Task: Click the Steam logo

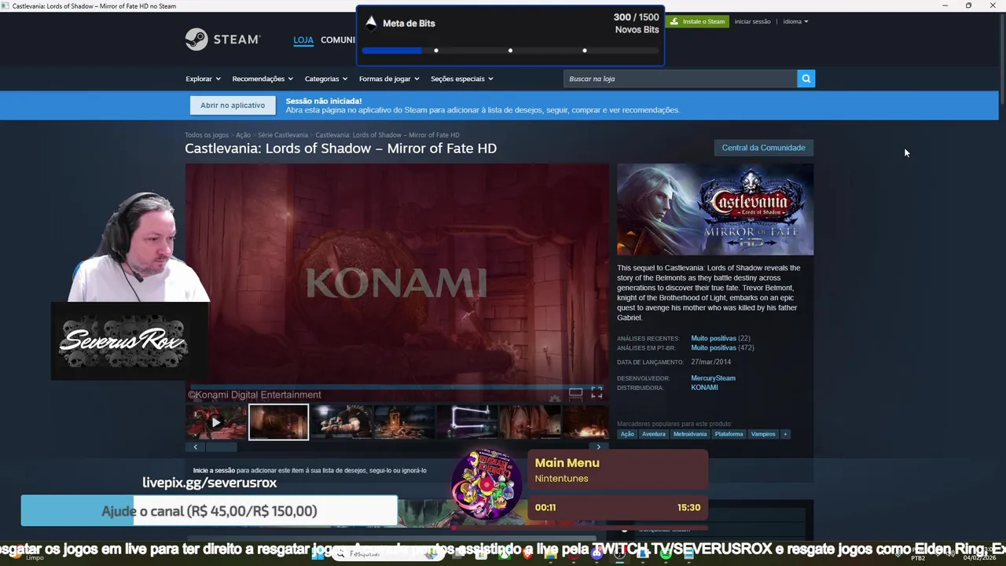Action: coord(222,39)
